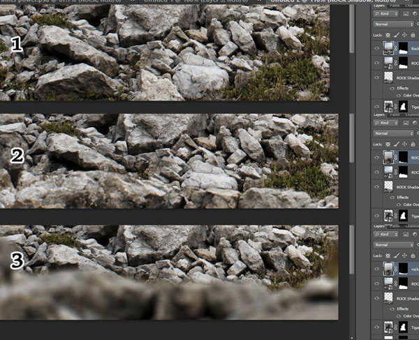The height and width of the screenshot is (340, 419).
Task: Lock transparent pixels in panel beside image 2
Action: (x=388, y=145)
